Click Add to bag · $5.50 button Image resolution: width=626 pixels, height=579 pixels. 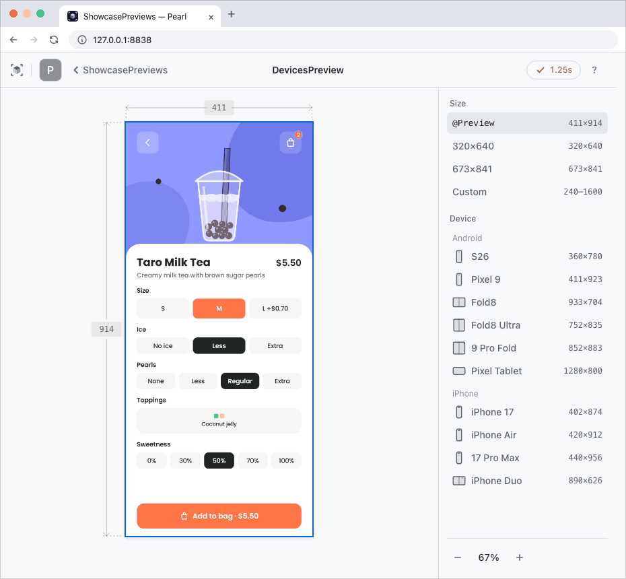click(219, 516)
